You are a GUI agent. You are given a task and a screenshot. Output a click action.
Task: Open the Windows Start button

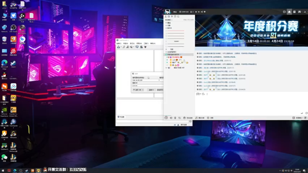[3, 170]
